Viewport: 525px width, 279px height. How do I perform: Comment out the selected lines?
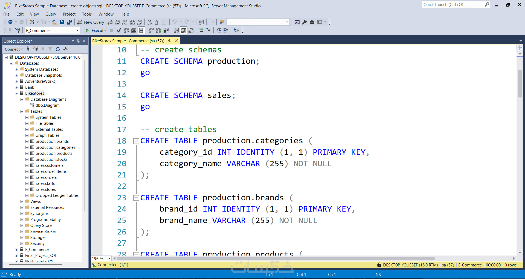[201, 30]
